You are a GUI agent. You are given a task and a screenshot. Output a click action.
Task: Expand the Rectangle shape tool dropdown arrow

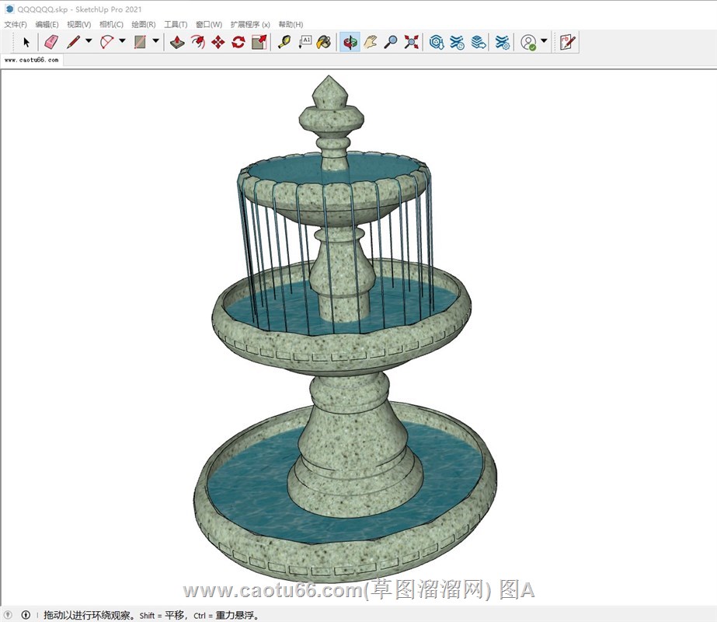click(x=156, y=42)
